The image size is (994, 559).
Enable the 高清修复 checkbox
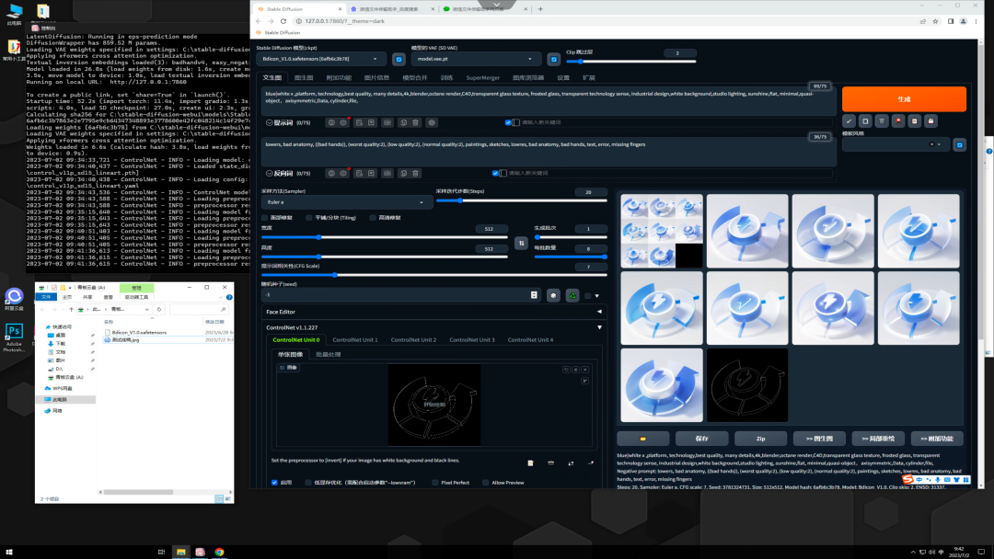pos(373,218)
